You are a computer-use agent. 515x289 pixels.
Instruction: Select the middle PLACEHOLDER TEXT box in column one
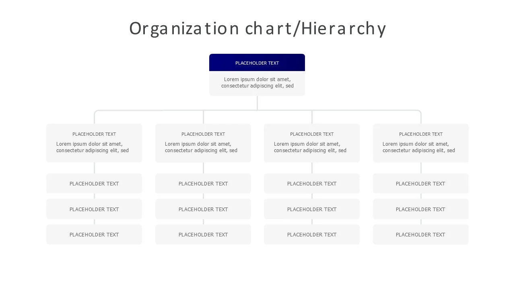pos(94,209)
